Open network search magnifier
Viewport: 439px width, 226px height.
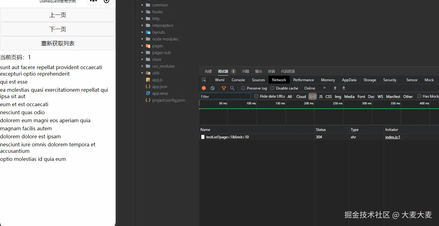(232, 88)
